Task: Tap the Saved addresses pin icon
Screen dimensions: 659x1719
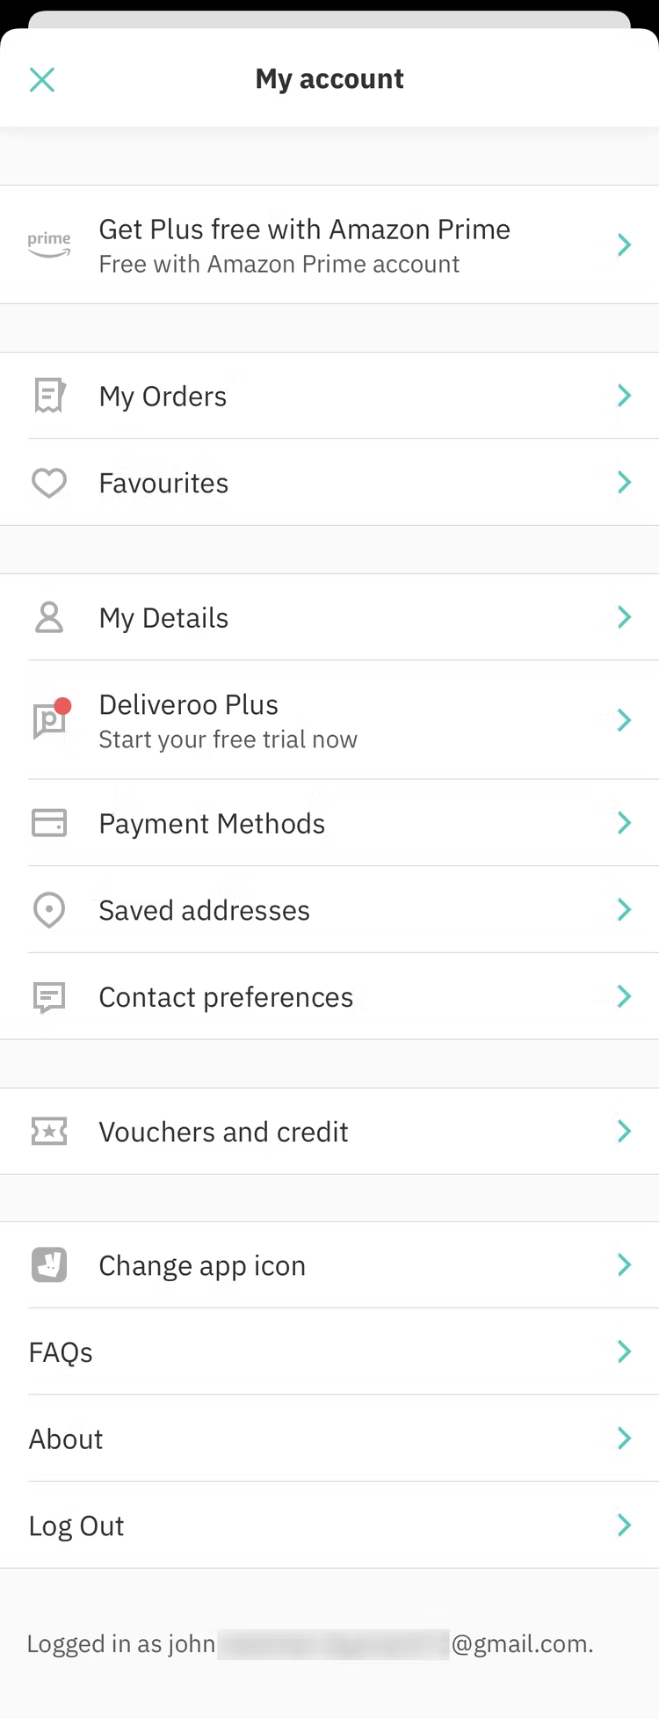Action: (x=49, y=910)
